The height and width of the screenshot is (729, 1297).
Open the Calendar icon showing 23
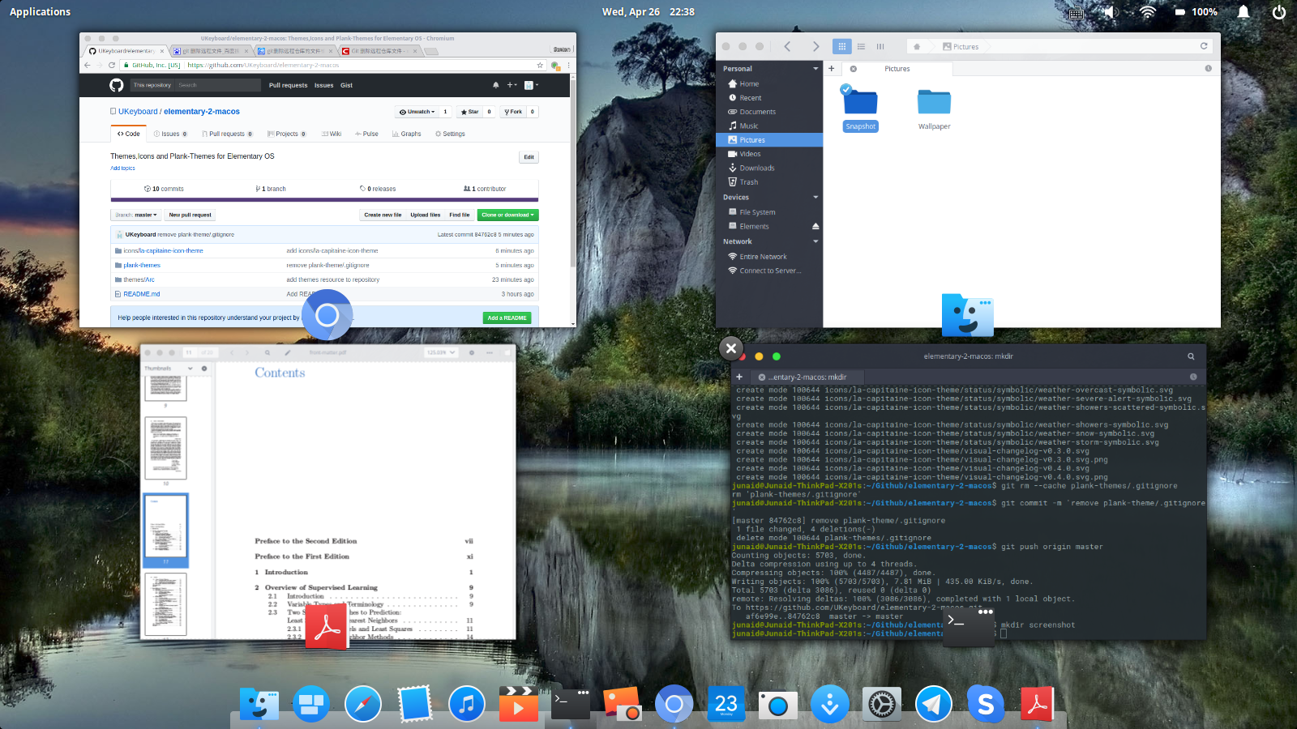(x=726, y=704)
